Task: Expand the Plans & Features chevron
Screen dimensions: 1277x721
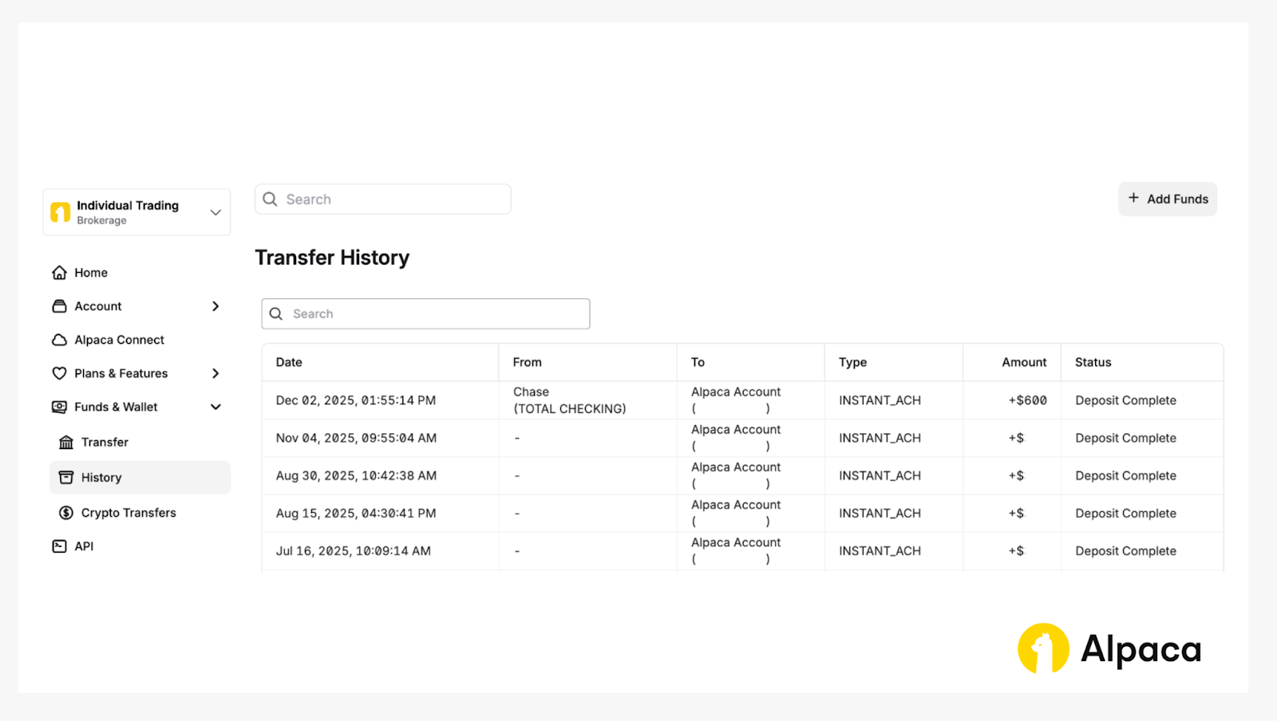Action: click(x=215, y=373)
